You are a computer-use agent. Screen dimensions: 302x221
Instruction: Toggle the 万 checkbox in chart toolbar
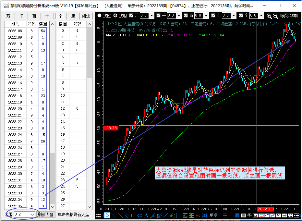131,16
